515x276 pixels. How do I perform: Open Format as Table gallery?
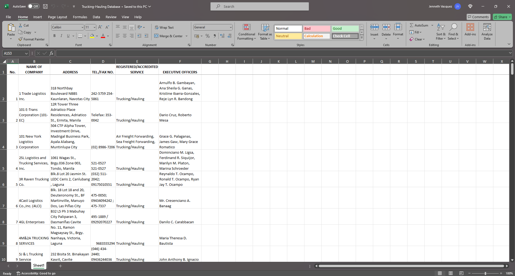tap(265, 32)
